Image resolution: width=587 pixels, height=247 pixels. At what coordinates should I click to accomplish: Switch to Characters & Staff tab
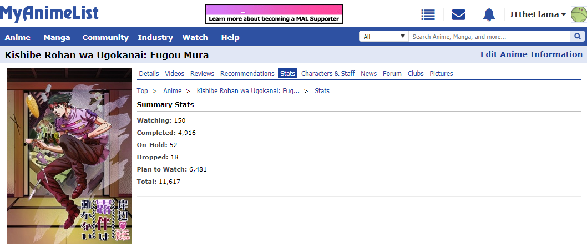[x=328, y=74]
